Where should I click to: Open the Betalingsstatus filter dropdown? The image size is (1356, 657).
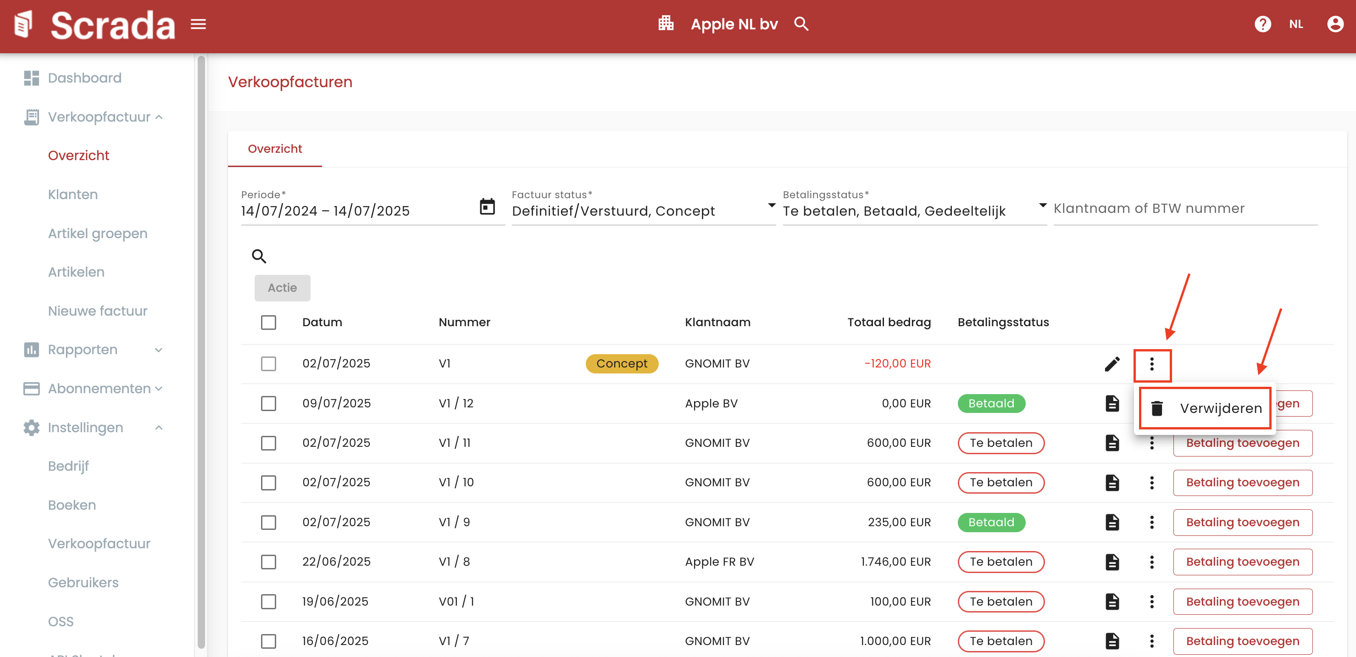pos(913,211)
